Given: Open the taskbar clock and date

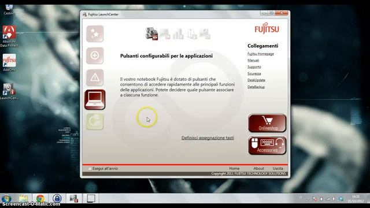Looking at the screenshot, I should click(x=356, y=199).
